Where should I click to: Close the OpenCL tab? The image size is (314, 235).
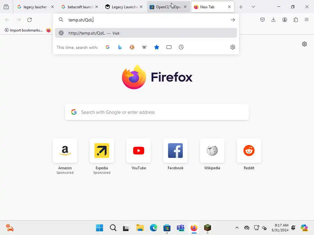point(185,7)
